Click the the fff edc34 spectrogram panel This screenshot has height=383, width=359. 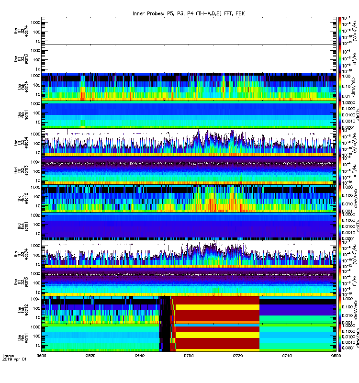189,254
